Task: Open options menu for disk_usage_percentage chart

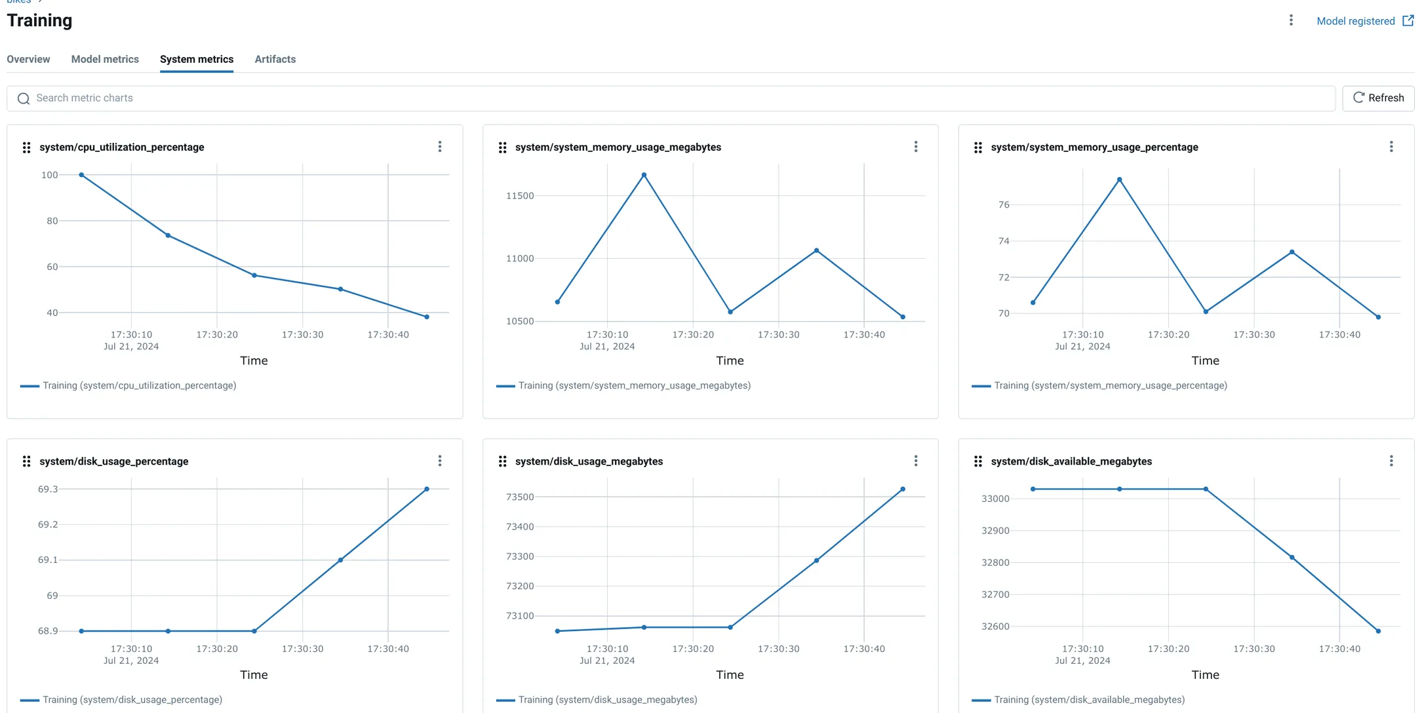Action: tap(440, 461)
